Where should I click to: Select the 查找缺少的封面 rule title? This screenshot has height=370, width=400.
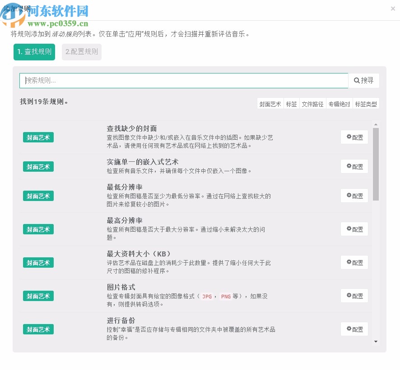coord(132,128)
